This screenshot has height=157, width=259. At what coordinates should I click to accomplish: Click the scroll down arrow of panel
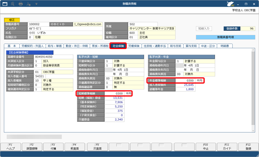tap(253, 130)
